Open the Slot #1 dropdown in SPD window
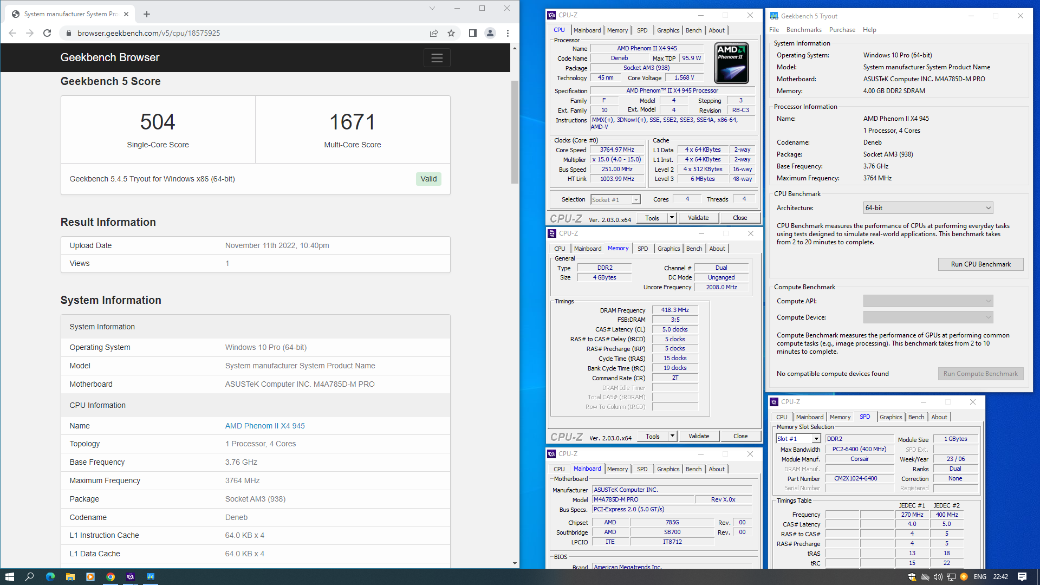This screenshot has height=585, width=1040. point(799,439)
